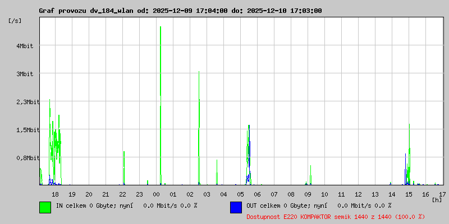
Task: Click the '[/s]' unit label
Action: [15, 21]
